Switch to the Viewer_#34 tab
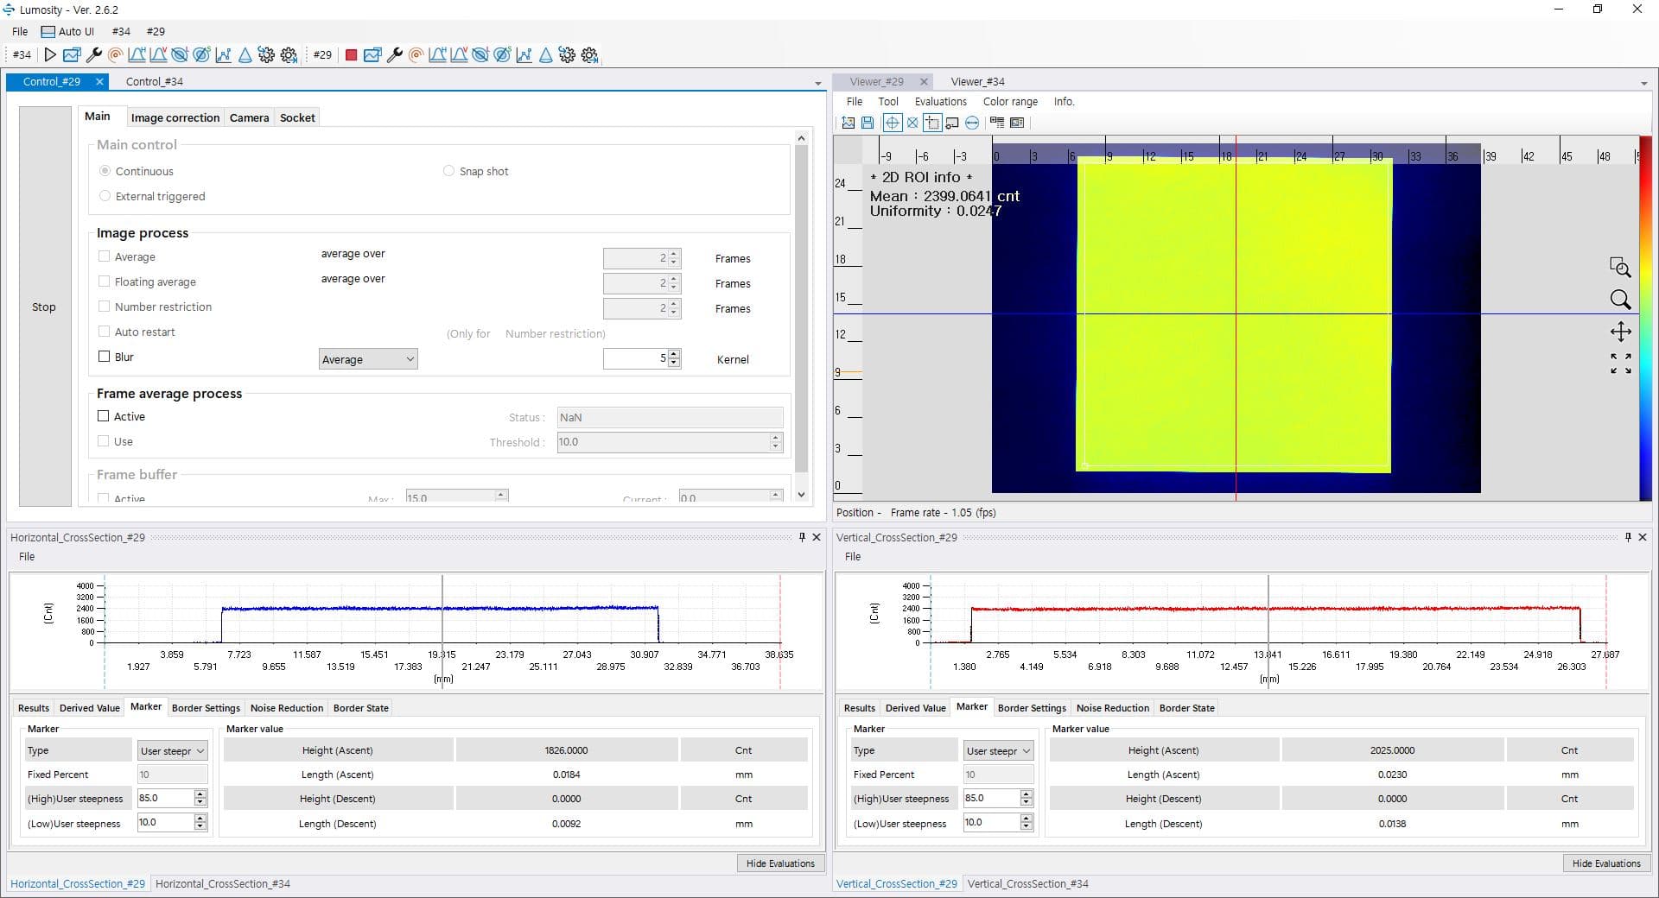Viewport: 1659px width, 898px height. 977,82
